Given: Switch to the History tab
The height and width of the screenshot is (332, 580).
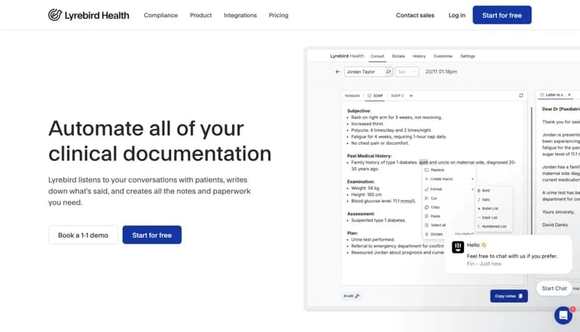Looking at the screenshot, I should pos(419,57).
